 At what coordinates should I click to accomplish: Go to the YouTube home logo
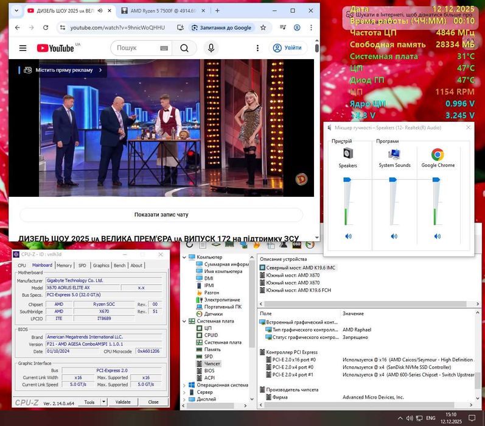coord(55,48)
